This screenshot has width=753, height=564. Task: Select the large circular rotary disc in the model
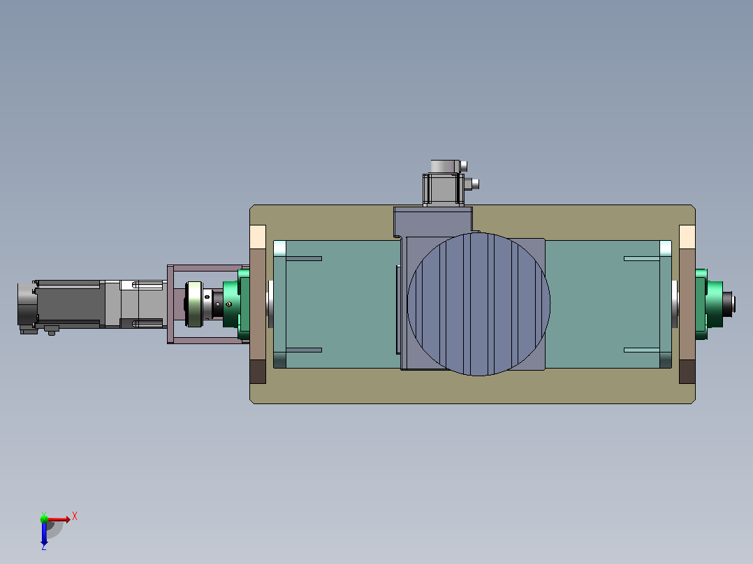(478, 304)
